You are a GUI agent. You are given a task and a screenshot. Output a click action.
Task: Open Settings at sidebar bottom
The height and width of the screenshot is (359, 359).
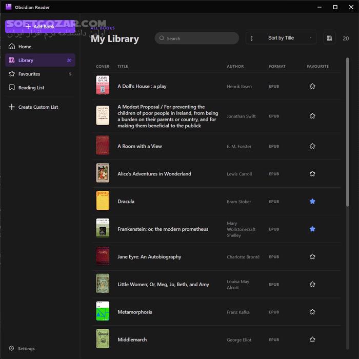tap(22, 348)
